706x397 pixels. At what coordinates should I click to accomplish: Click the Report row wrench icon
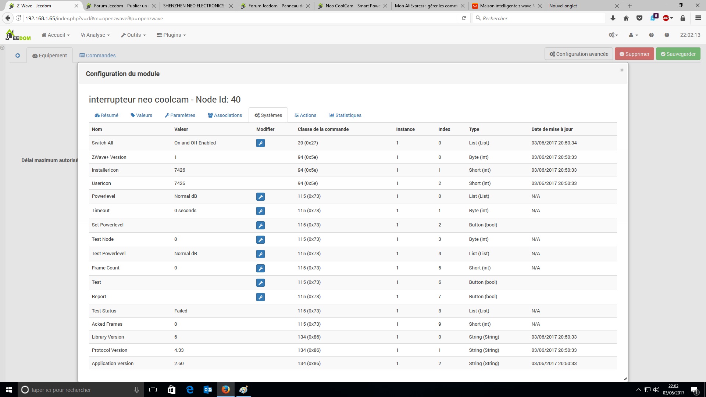pos(260,297)
